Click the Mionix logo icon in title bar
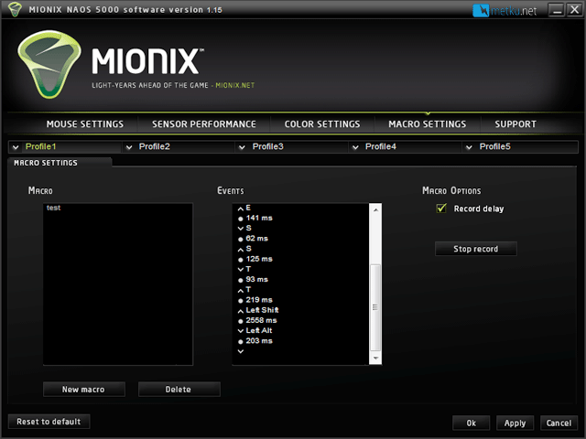586x439 pixels. click(x=15, y=9)
